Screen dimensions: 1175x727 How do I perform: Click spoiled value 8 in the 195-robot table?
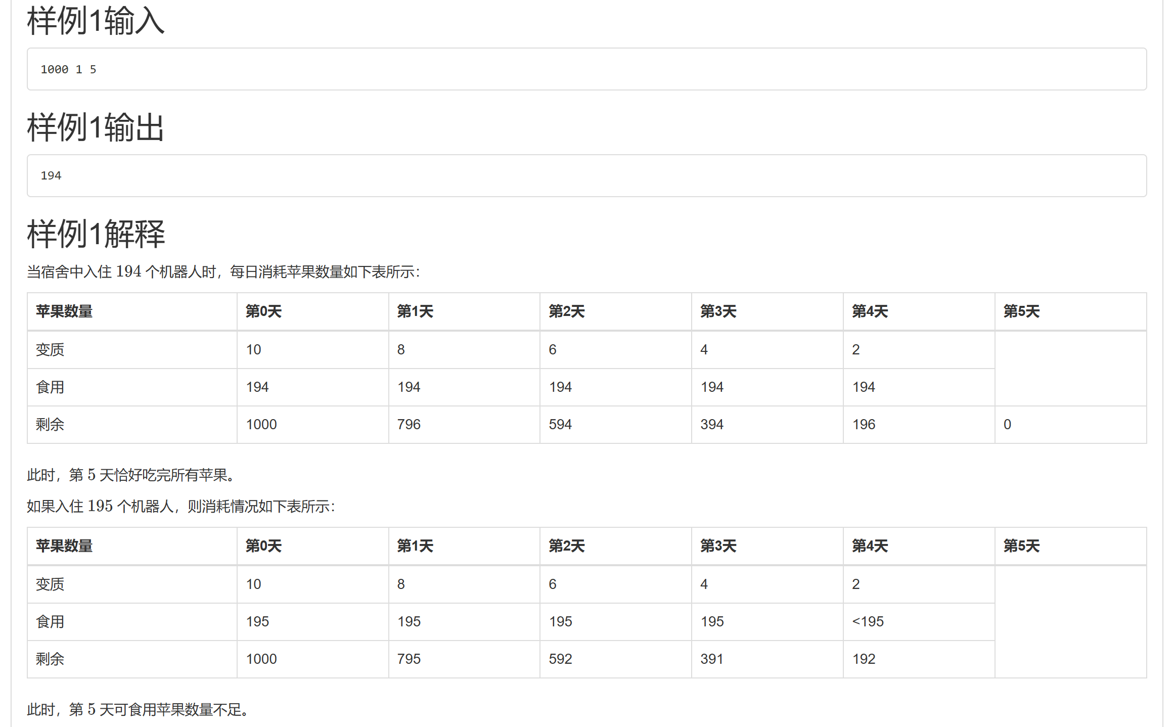[401, 584]
